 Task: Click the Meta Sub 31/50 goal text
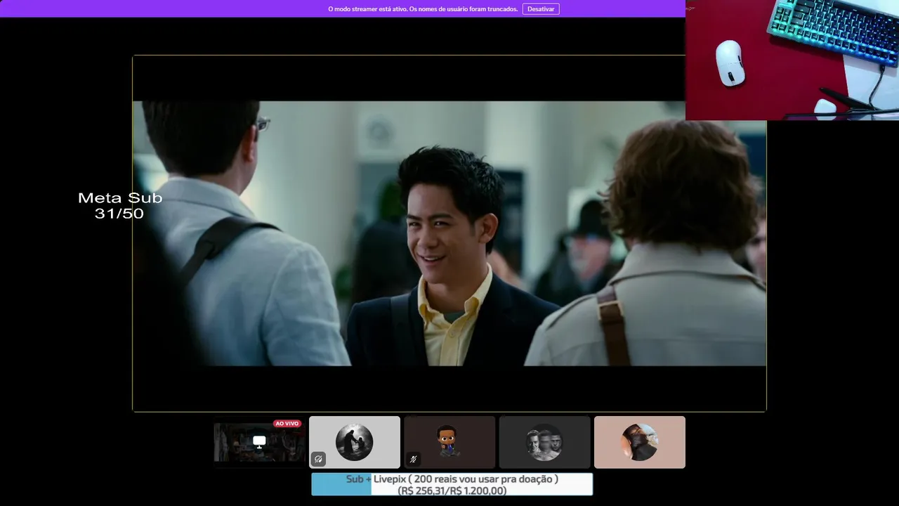120,205
